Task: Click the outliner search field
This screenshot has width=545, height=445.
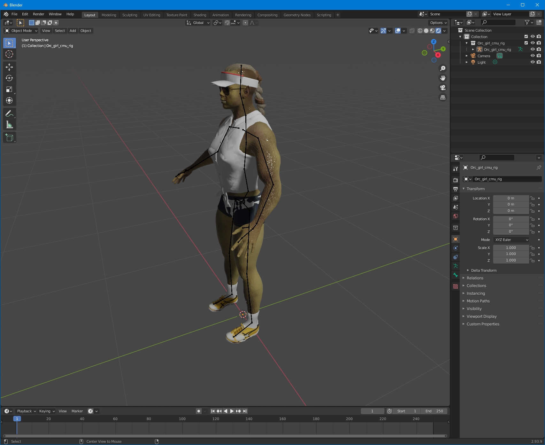Action: tap(498, 22)
